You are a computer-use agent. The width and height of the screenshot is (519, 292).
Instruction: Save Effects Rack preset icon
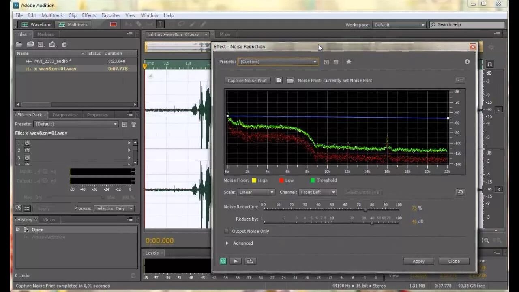pyautogui.click(x=124, y=124)
